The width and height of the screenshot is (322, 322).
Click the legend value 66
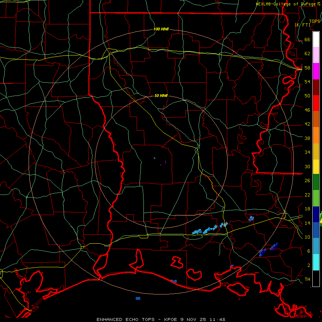[x=307, y=39]
